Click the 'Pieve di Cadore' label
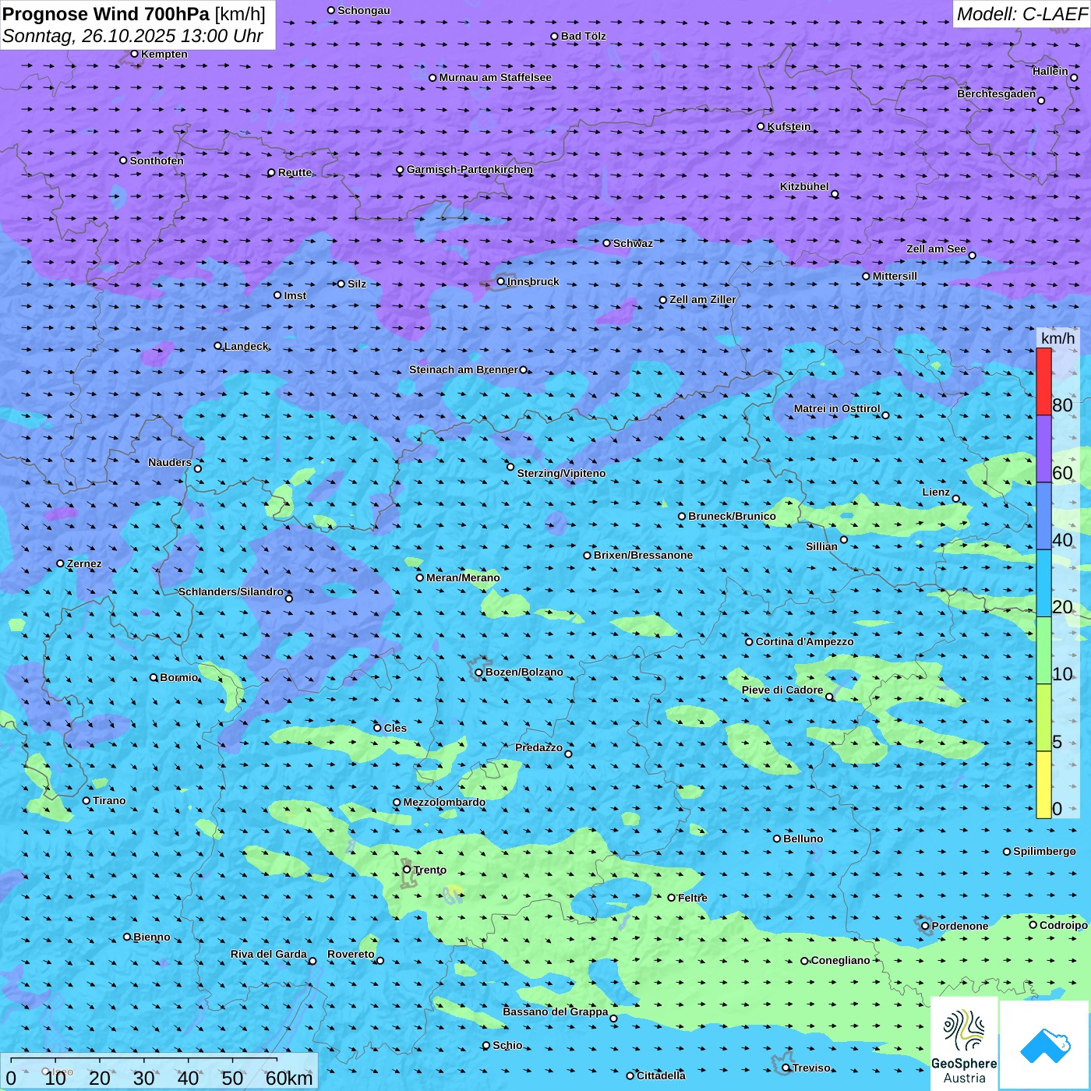 782,690
